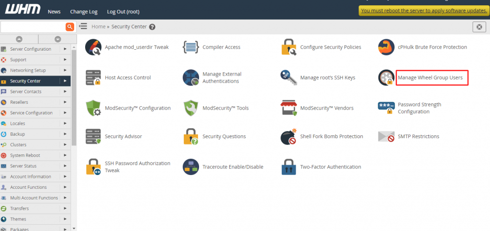This screenshot has width=490, height=231.
Task: Click the Shell Fork Bomb Protection icon
Action: click(x=289, y=137)
